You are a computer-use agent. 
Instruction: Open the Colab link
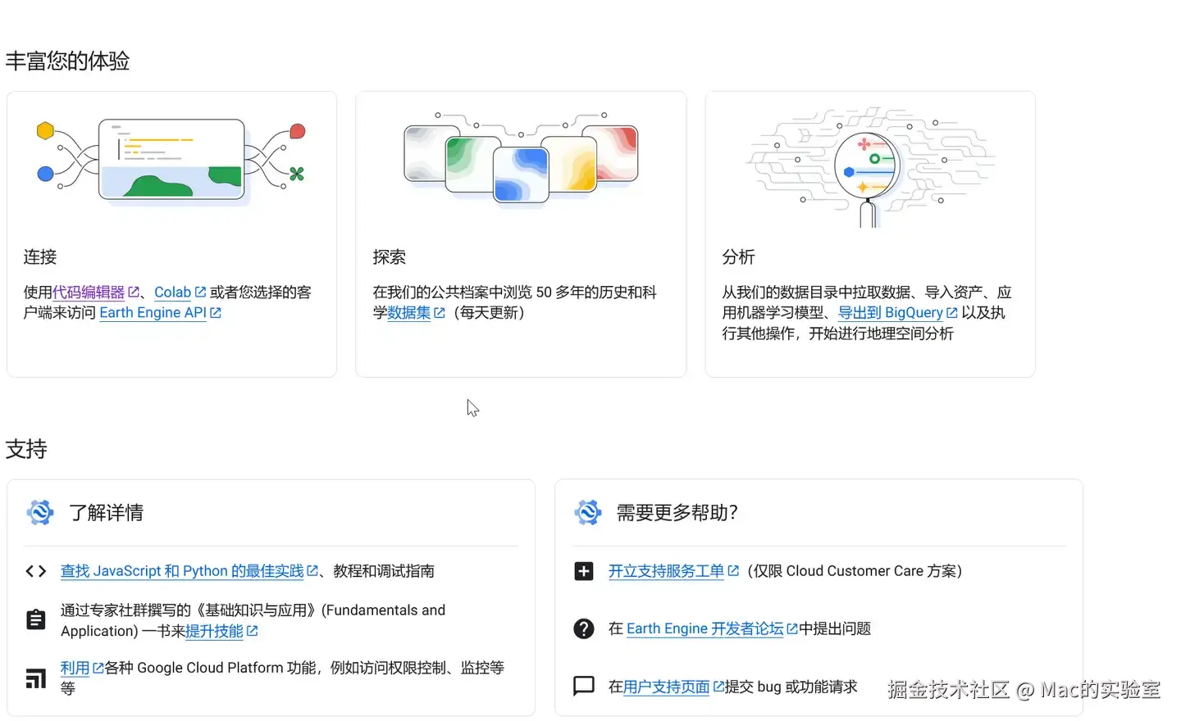pos(172,292)
